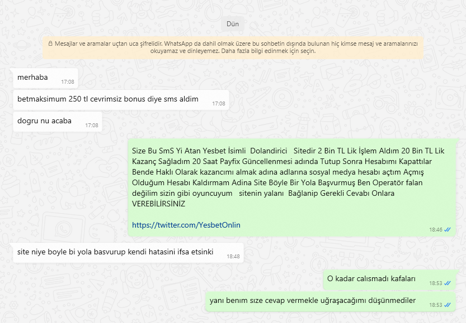Click the 'yanı benım sıze cevap vermekle' message
Image resolution: width=466 pixels, height=323 pixels.
(x=331, y=301)
